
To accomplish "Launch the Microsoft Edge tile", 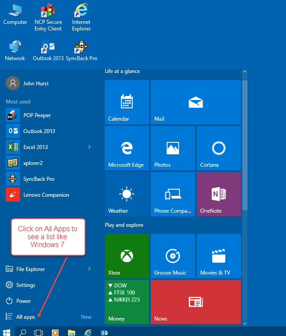I will click(x=127, y=148).
